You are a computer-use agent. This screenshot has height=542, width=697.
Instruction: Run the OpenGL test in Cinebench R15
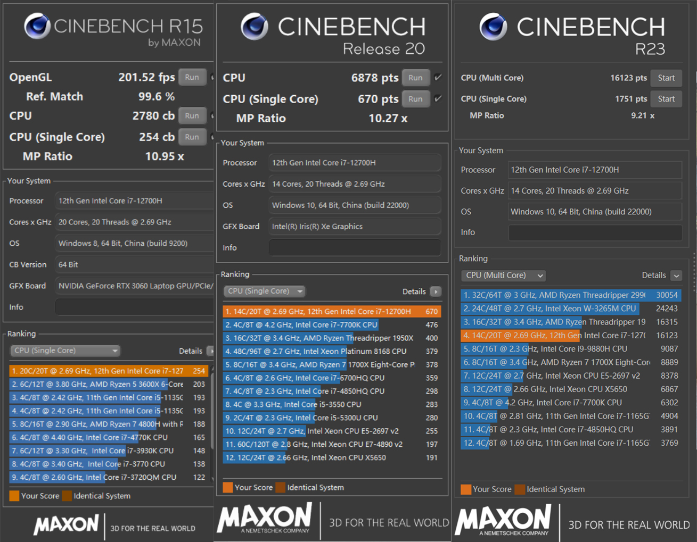pos(192,77)
